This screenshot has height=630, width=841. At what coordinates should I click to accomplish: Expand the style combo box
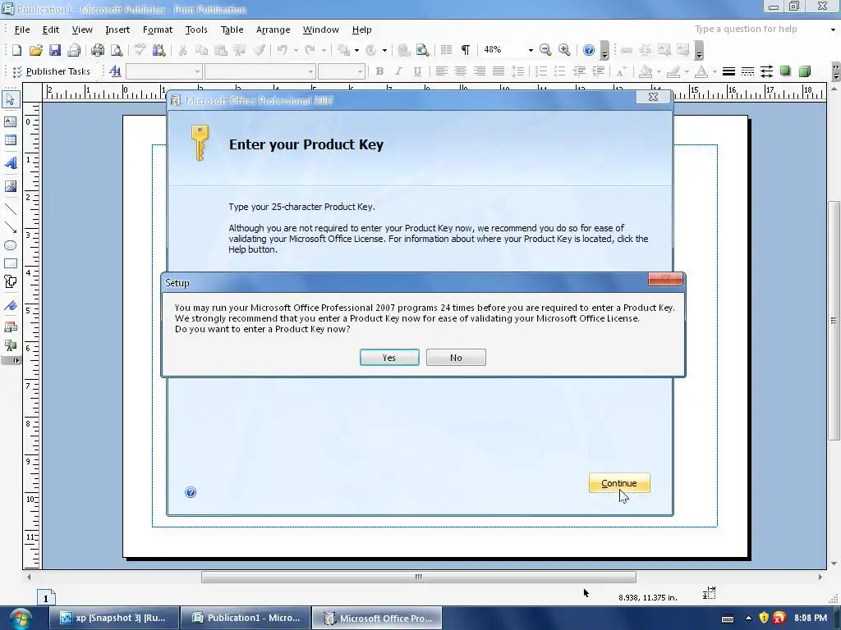click(197, 71)
